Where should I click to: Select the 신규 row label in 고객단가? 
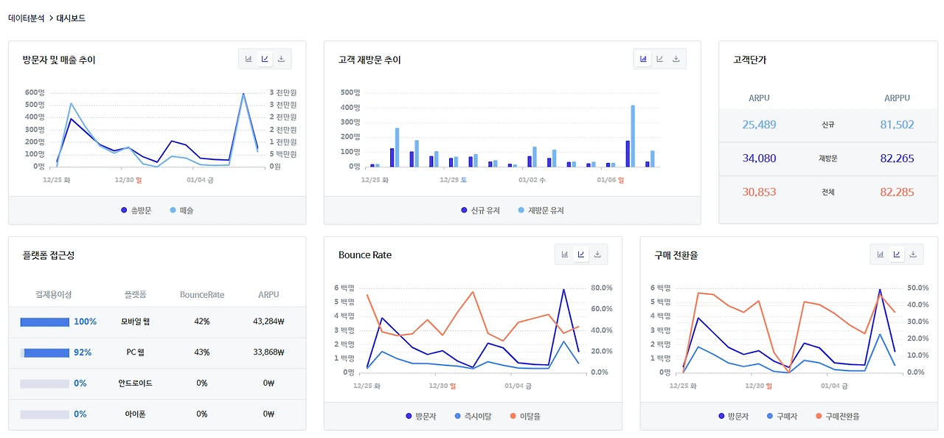coord(828,125)
